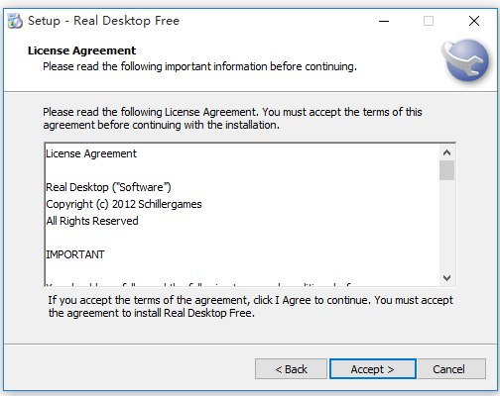Screen dimensions: 500x396
Task: Click the globe and wrench wizard image
Action: (466, 60)
